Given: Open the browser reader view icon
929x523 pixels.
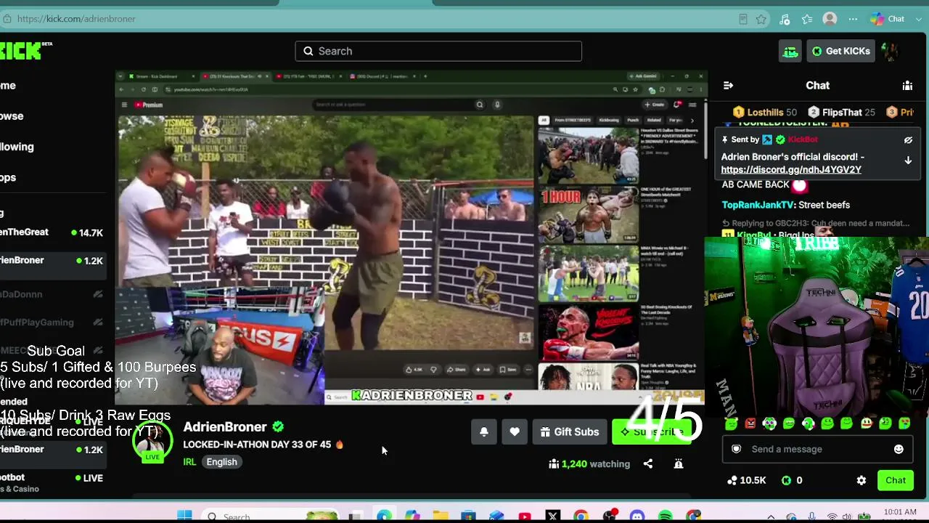Looking at the screenshot, I should click(742, 19).
